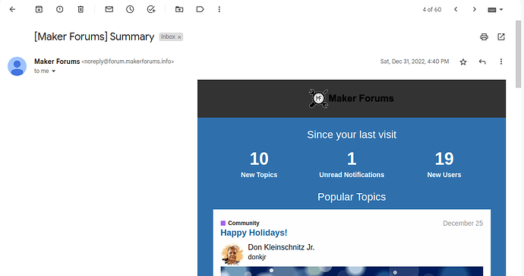Show newer email arrow
The width and height of the screenshot is (524, 276).
[x=456, y=9]
